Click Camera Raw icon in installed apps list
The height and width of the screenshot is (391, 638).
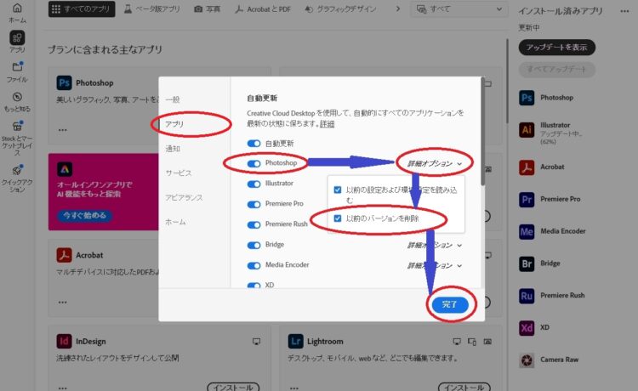(x=527, y=360)
